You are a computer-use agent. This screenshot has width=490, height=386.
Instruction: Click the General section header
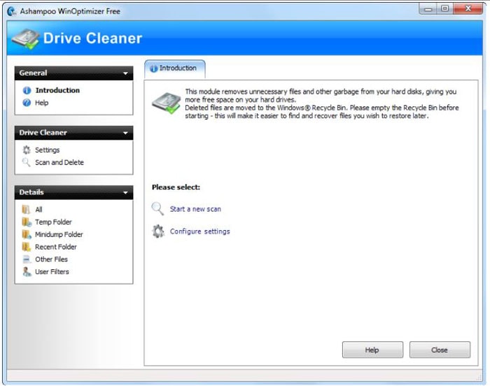[73, 73]
